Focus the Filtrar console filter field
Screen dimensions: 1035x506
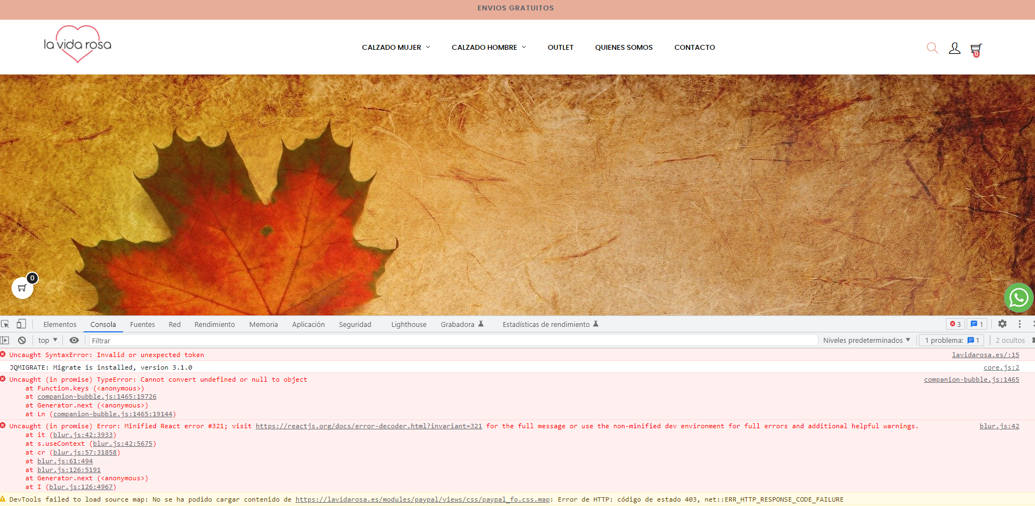[453, 341]
